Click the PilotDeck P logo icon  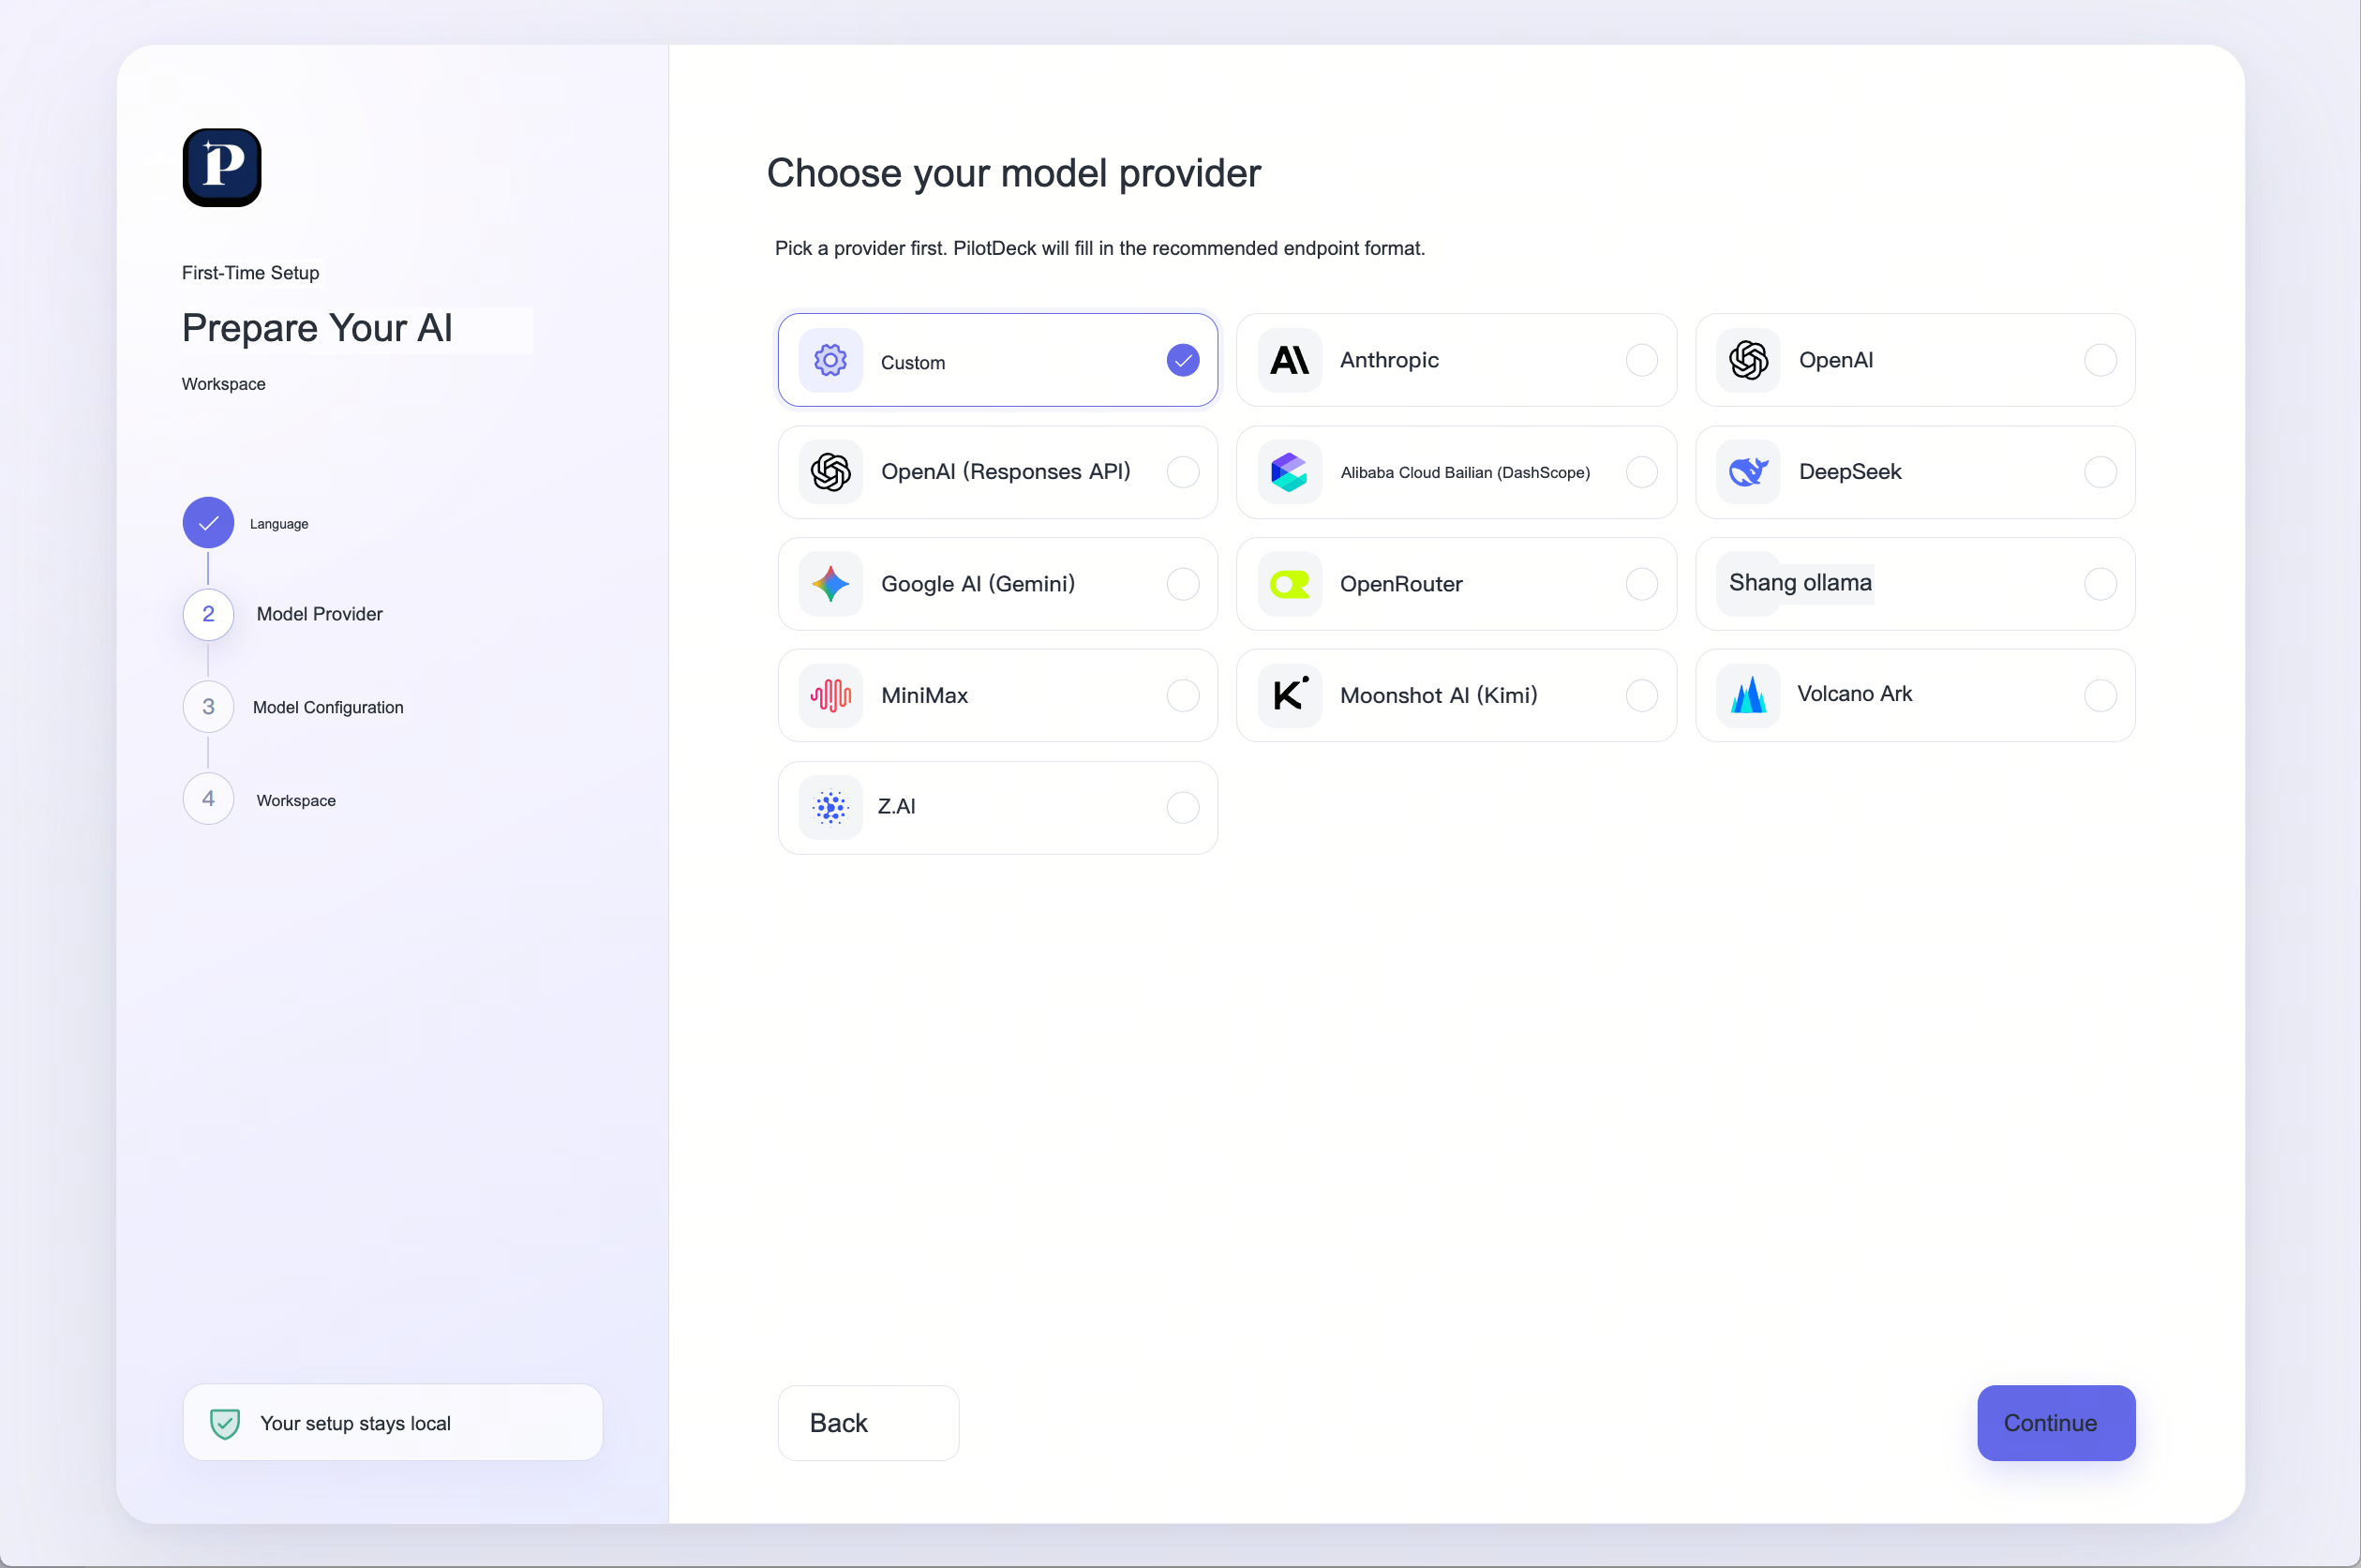click(x=222, y=167)
